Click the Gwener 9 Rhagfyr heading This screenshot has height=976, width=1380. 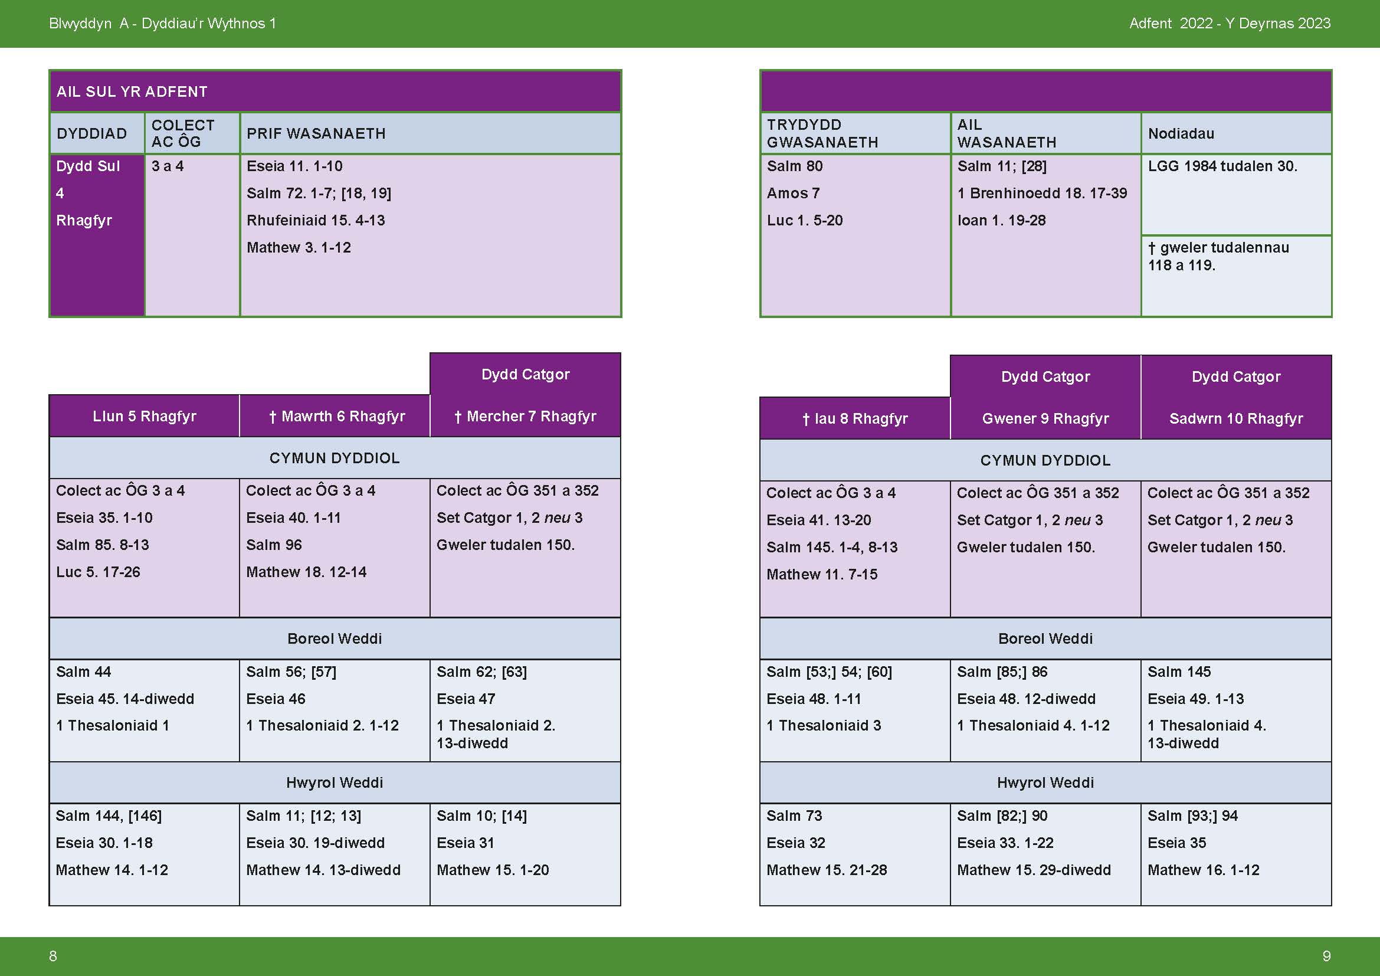(1045, 418)
